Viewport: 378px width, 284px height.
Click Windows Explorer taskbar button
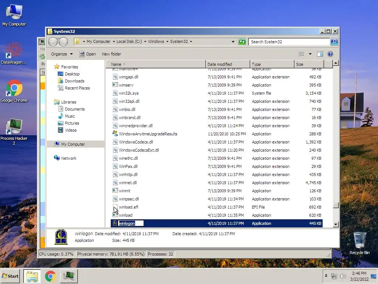pyautogui.click(x=32, y=276)
